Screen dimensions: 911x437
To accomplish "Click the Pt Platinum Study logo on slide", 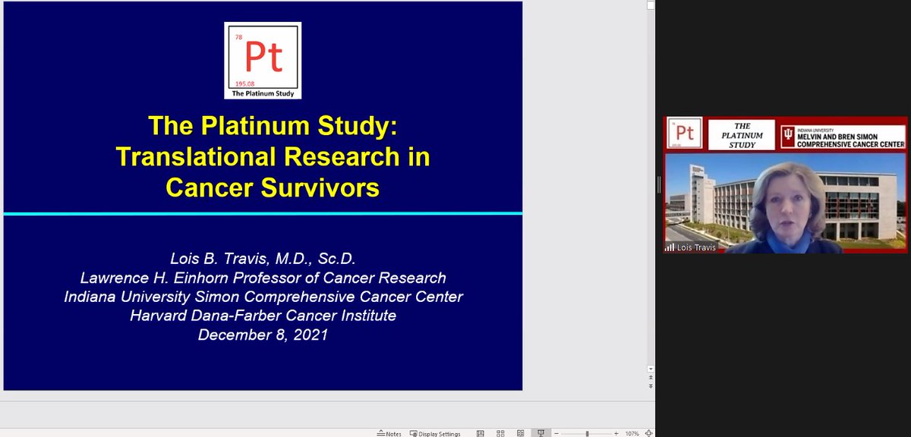I will click(263, 61).
